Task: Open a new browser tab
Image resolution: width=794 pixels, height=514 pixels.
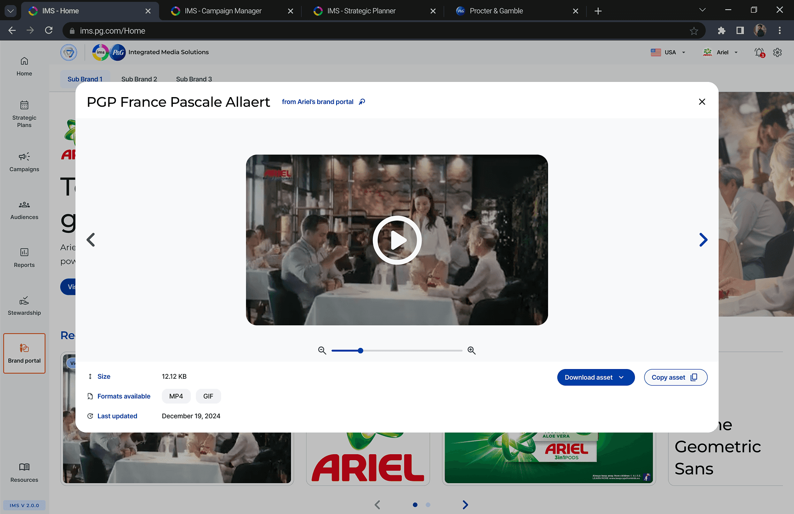Action: [x=598, y=11]
